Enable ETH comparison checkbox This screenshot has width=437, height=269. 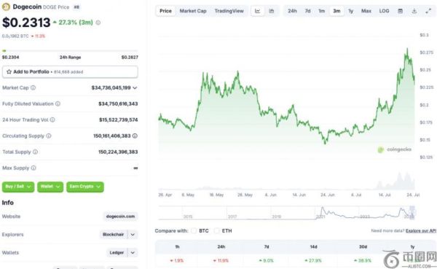216,231
